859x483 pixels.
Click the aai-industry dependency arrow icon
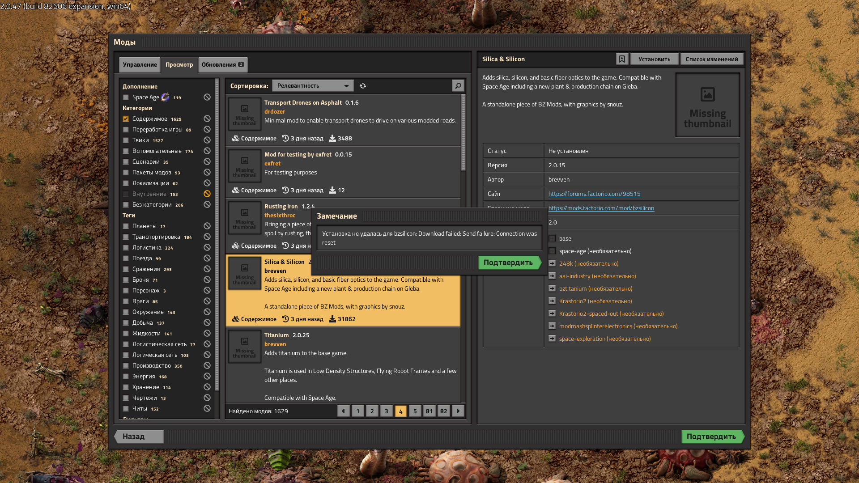[x=552, y=276]
